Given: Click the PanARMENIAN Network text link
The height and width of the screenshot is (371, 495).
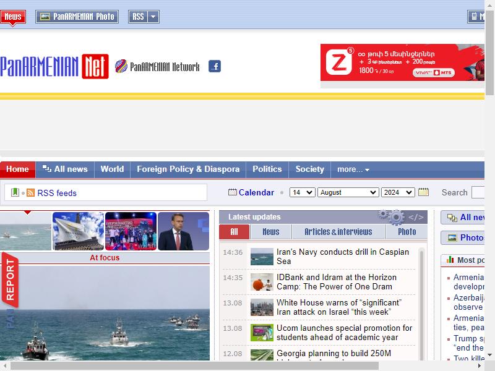Looking at the screenshot, I should tap(165, 67).
